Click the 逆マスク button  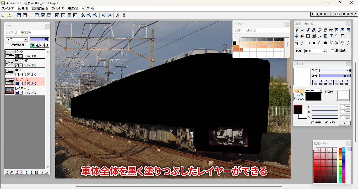[299, 99]
